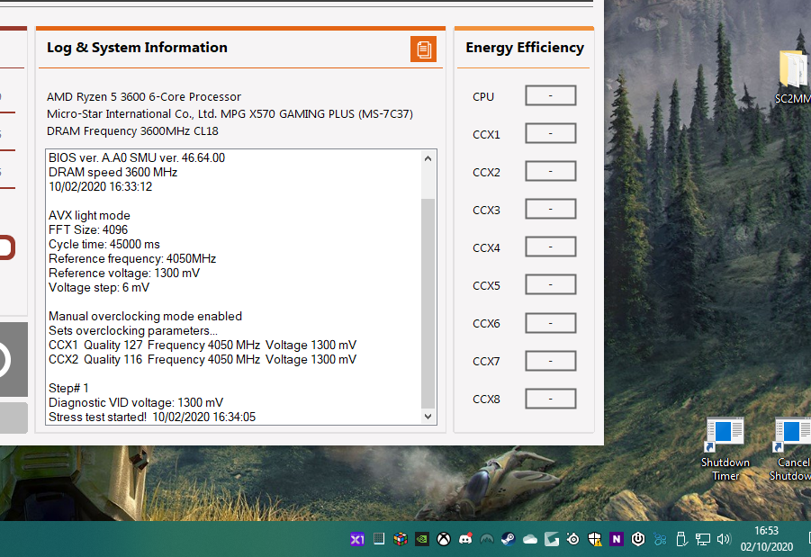
Task: Click 'Sets overclocking parameters...' log line
Action: coord(133,330)
